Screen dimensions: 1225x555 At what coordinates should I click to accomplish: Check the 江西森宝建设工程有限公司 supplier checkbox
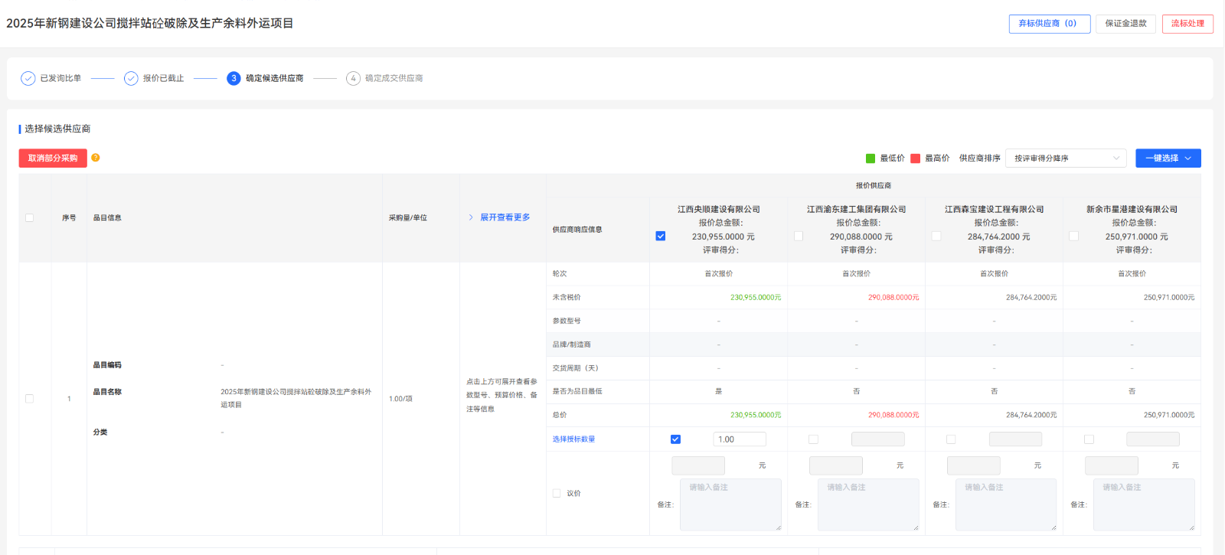tap(936, 236)
